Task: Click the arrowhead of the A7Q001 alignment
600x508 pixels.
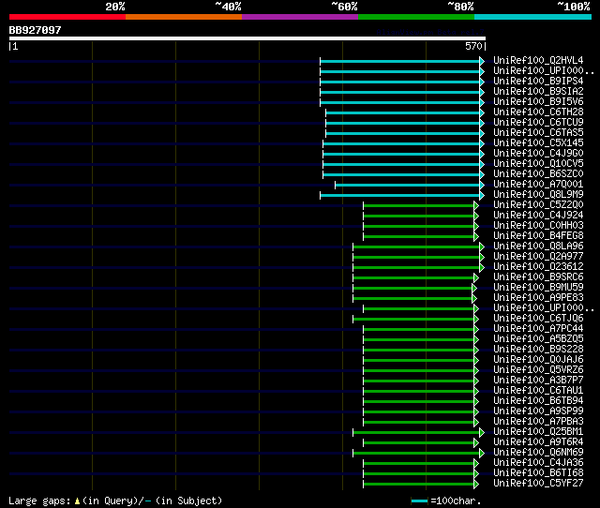Action: pos(482,186)
